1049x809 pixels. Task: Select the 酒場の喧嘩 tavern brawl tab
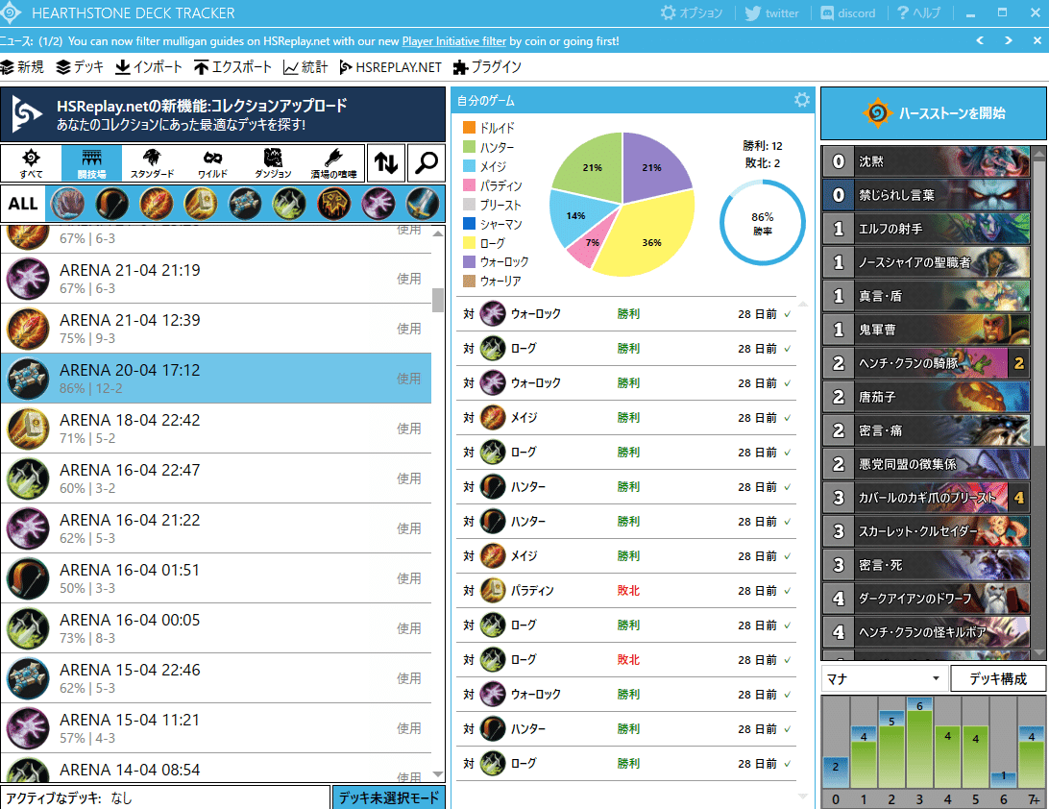[333, 163]
